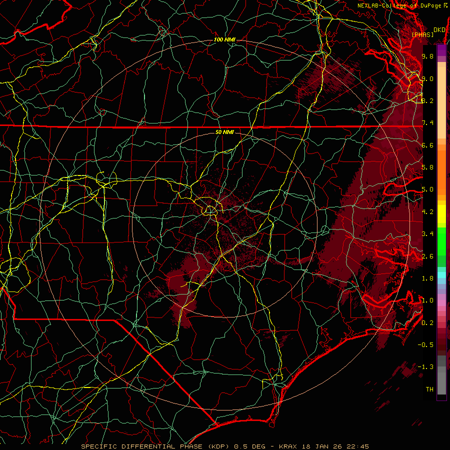
Task: Click the "100 NMI" range ring label
Action: pyautogui.click(x=224, y=39)
